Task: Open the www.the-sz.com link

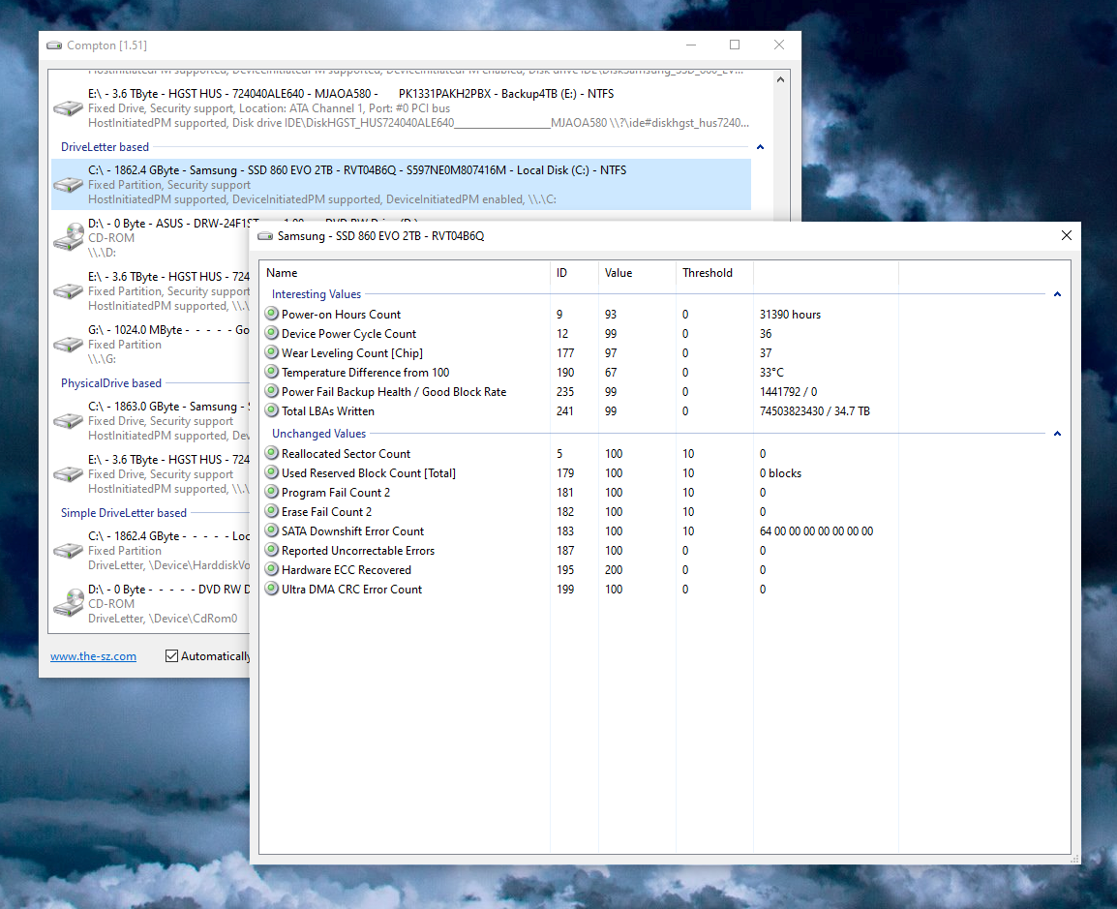Action: tap(93, 656)
